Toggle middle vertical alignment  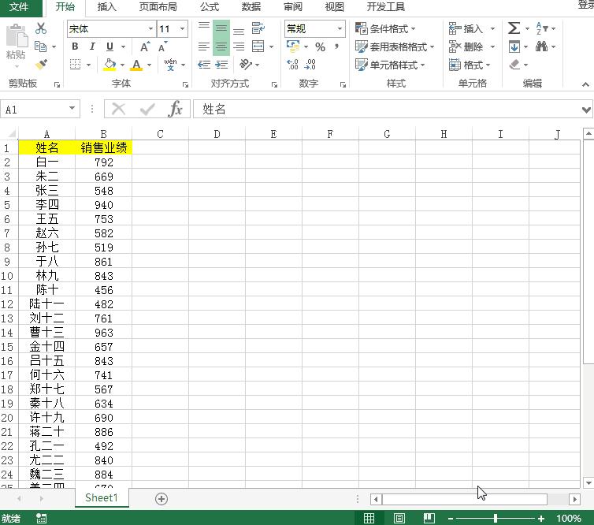221,28
